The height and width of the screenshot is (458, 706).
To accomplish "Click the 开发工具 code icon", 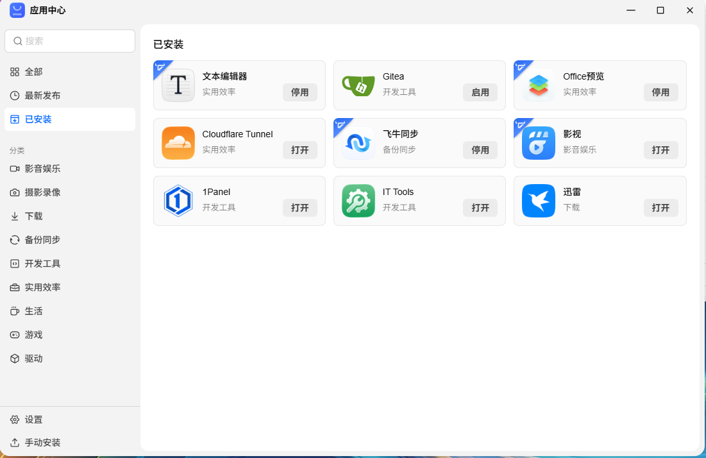I will [15, 264].
